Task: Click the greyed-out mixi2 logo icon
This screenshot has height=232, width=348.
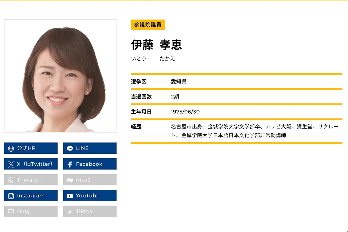Action: point(70,180)
